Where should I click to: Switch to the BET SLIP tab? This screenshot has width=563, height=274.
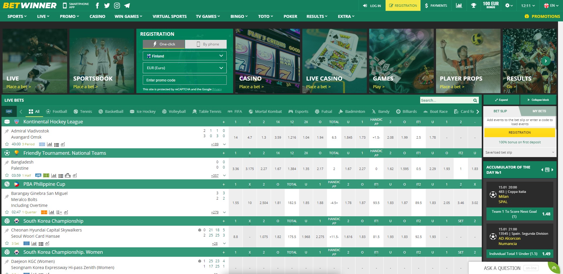(x=500, y=111)
